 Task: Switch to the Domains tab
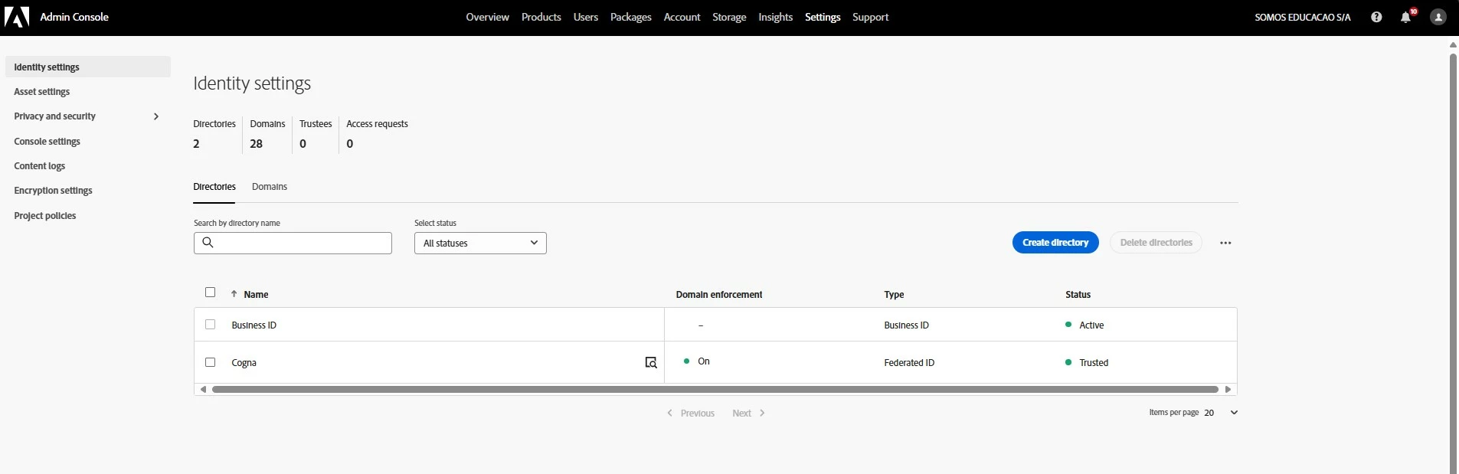(270, 187)
